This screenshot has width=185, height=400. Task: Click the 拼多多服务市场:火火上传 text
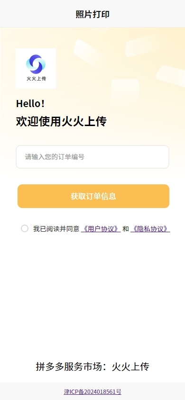92,366
